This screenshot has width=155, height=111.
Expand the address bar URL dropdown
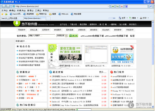tap(108, 6)
